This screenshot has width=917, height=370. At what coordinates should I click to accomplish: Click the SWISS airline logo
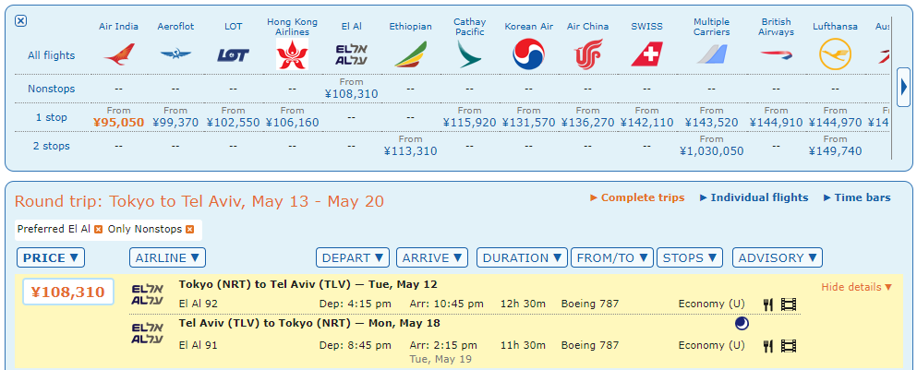pos(646,55)
